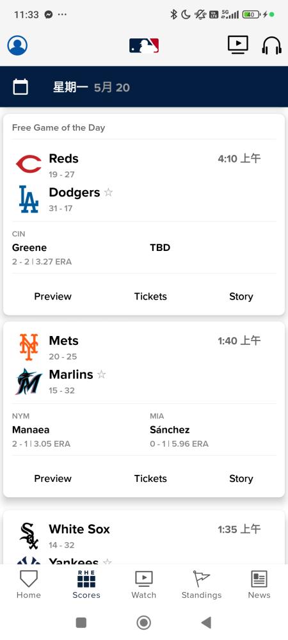Open Preview for Reds vs Dodgers
Screen dimensions: 288x640
(52, 296)
